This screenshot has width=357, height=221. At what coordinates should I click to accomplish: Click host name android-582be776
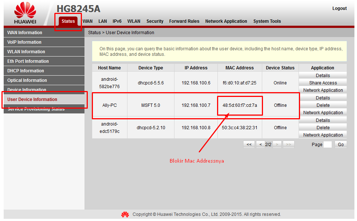pyautogui.click(x=109, y=83)
